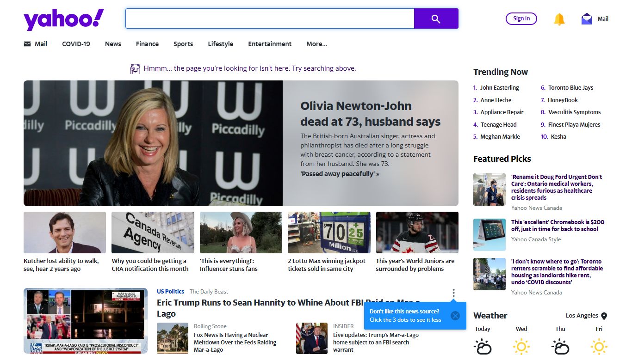This screenshot has height=355, width=632.
Task: Click the Sign in button
Action: tap(521, 18)
